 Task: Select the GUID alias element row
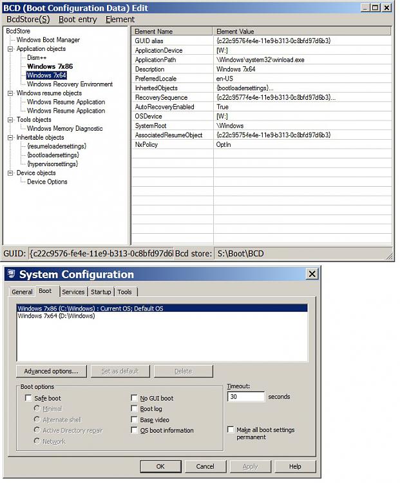(262, 41)
